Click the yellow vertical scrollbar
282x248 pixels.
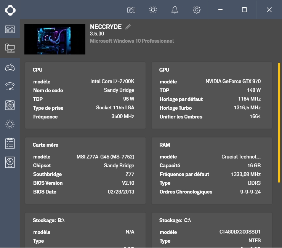click(279, 114)
